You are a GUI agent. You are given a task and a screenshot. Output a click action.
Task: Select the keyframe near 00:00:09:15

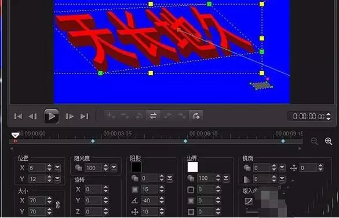[x=283, y=141]
